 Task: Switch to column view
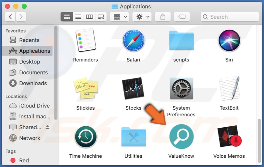(90, 17)
